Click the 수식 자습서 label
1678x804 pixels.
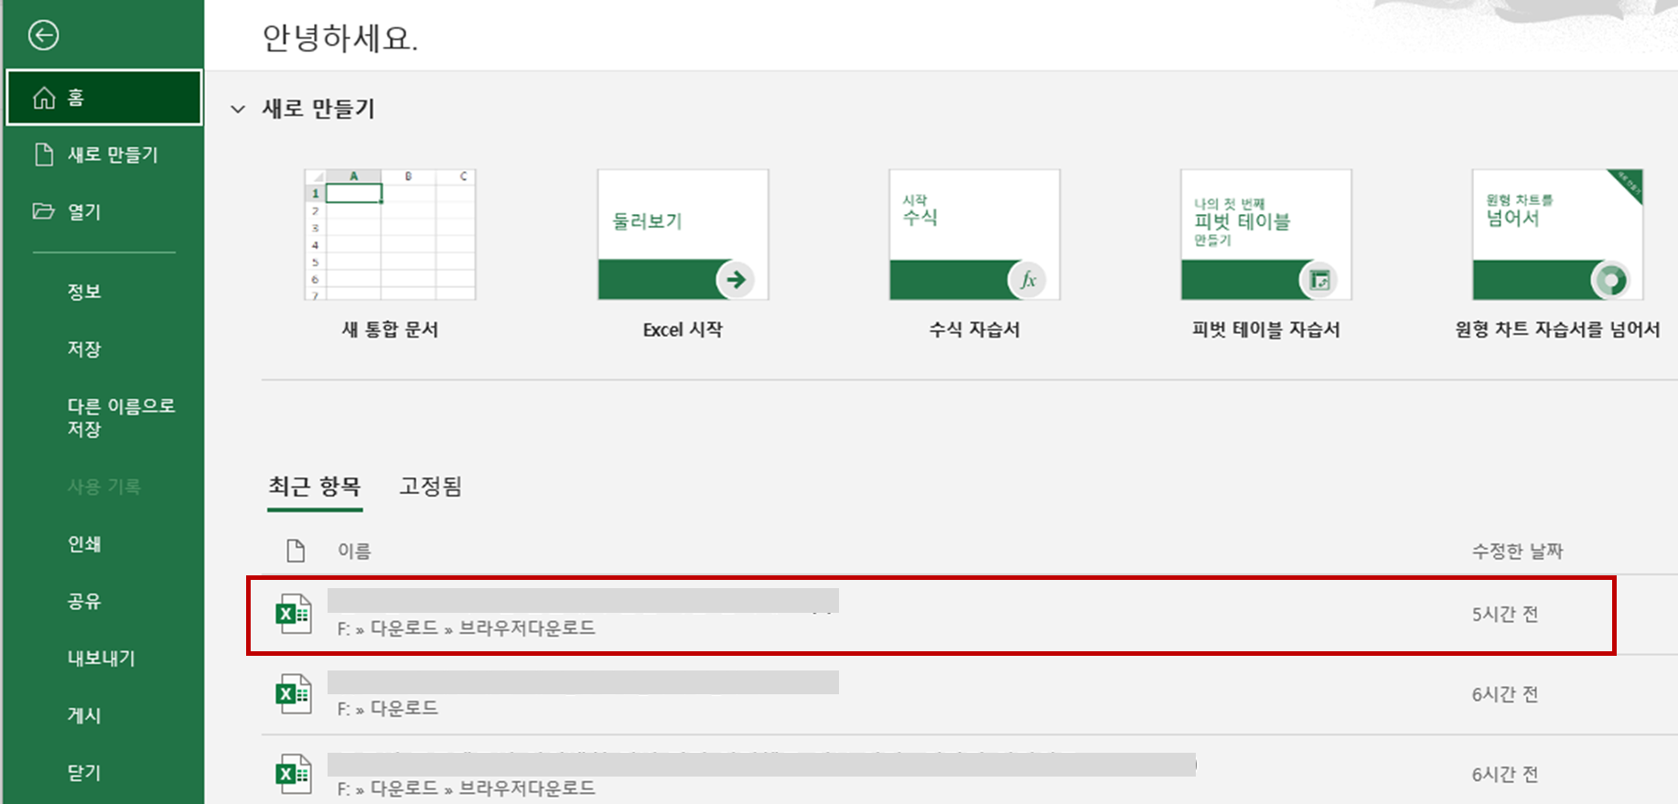pyautogui.click(x=974, y=329)
